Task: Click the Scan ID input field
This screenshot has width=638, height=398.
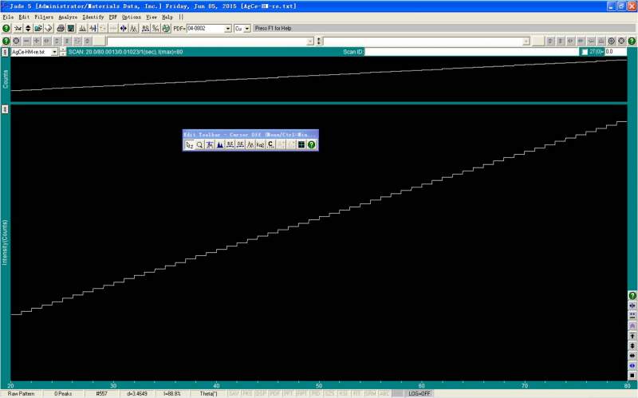Action: pyautogui.click(x=471, y=52)
